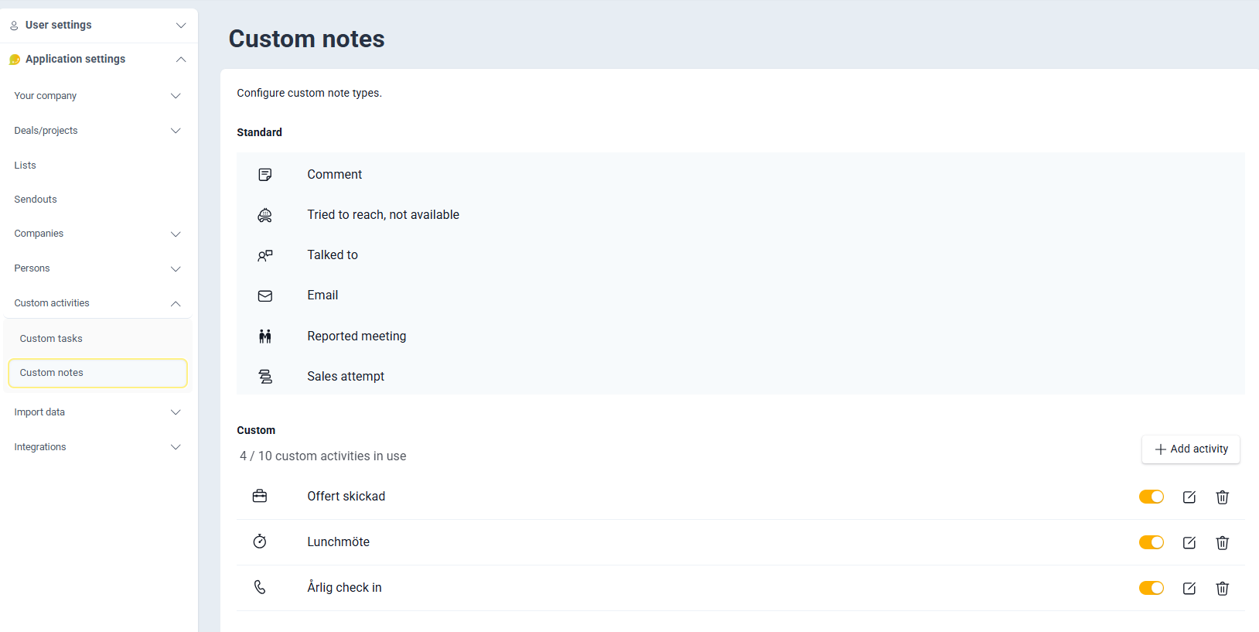
Task: Edit the Årlig check in note
Action: 1189,588
